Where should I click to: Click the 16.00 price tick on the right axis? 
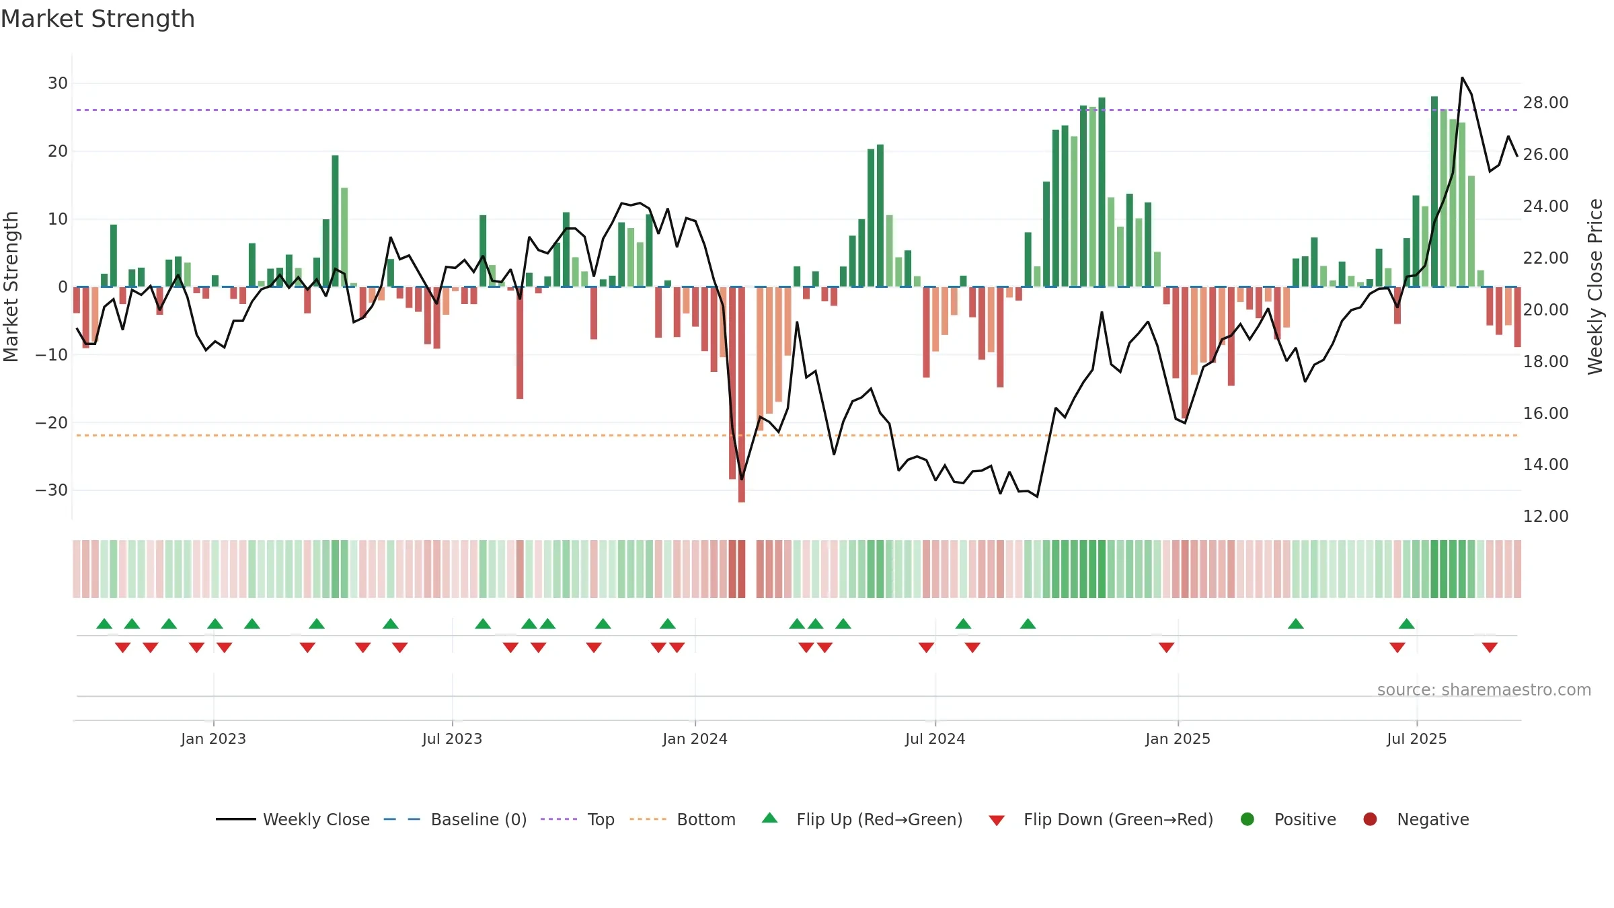point(1545,414)
